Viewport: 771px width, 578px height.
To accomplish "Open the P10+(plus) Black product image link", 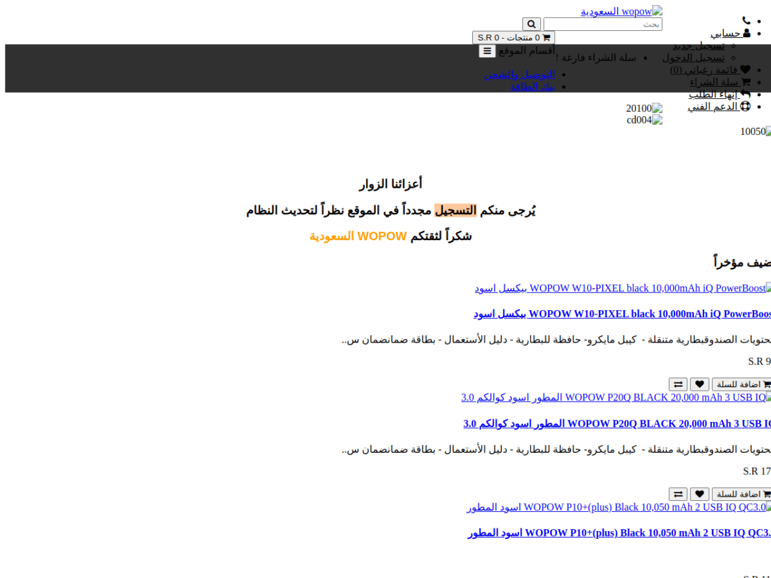I will point(619,507).
